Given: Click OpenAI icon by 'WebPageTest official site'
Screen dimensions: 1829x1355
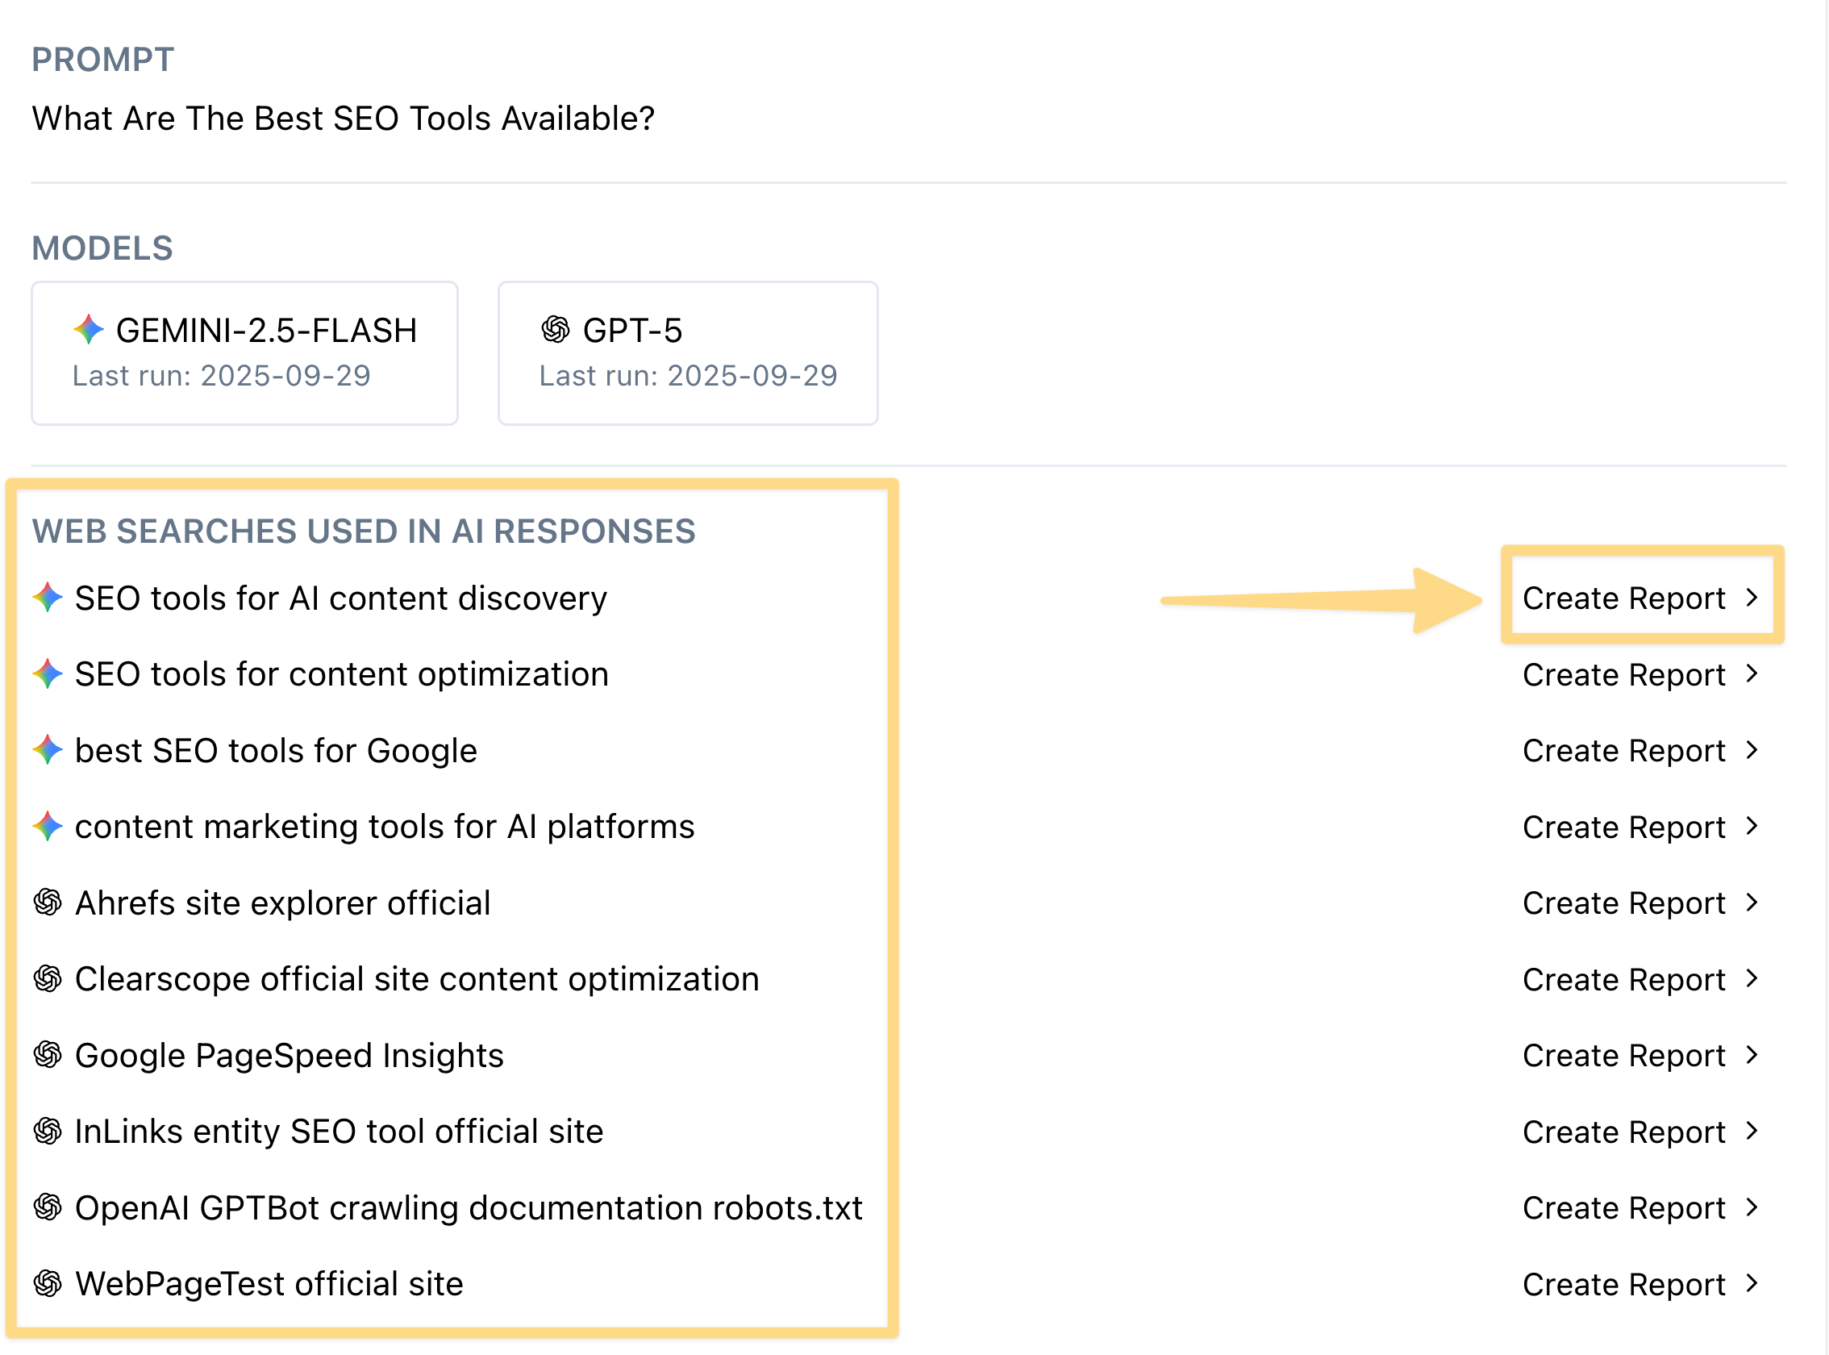Looking at the screenshot, I should 48,1283.
